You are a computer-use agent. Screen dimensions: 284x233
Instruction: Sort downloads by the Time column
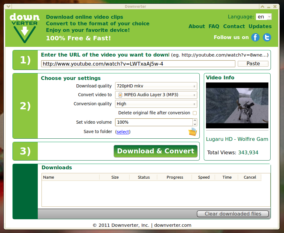pyautogui.click(x=227, y=177)
